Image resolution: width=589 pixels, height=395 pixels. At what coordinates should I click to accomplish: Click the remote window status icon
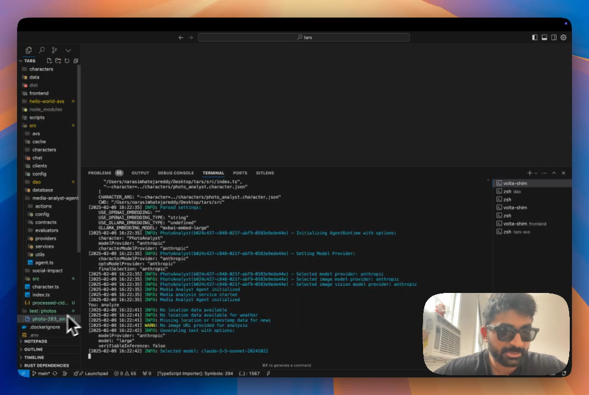click(x=23, y=374)
